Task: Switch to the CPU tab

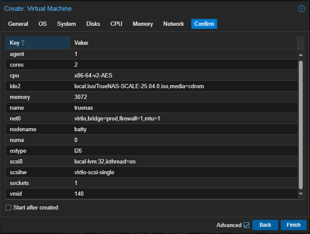Action: (116, 24)
